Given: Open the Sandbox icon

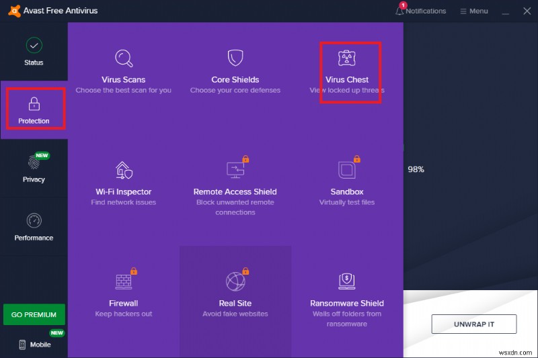Looking at the screenshot, I should [346, 170].
